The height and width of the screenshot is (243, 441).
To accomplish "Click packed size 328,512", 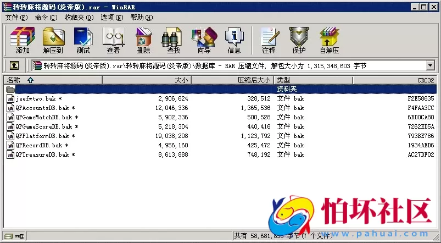I will tap(259, 98).
